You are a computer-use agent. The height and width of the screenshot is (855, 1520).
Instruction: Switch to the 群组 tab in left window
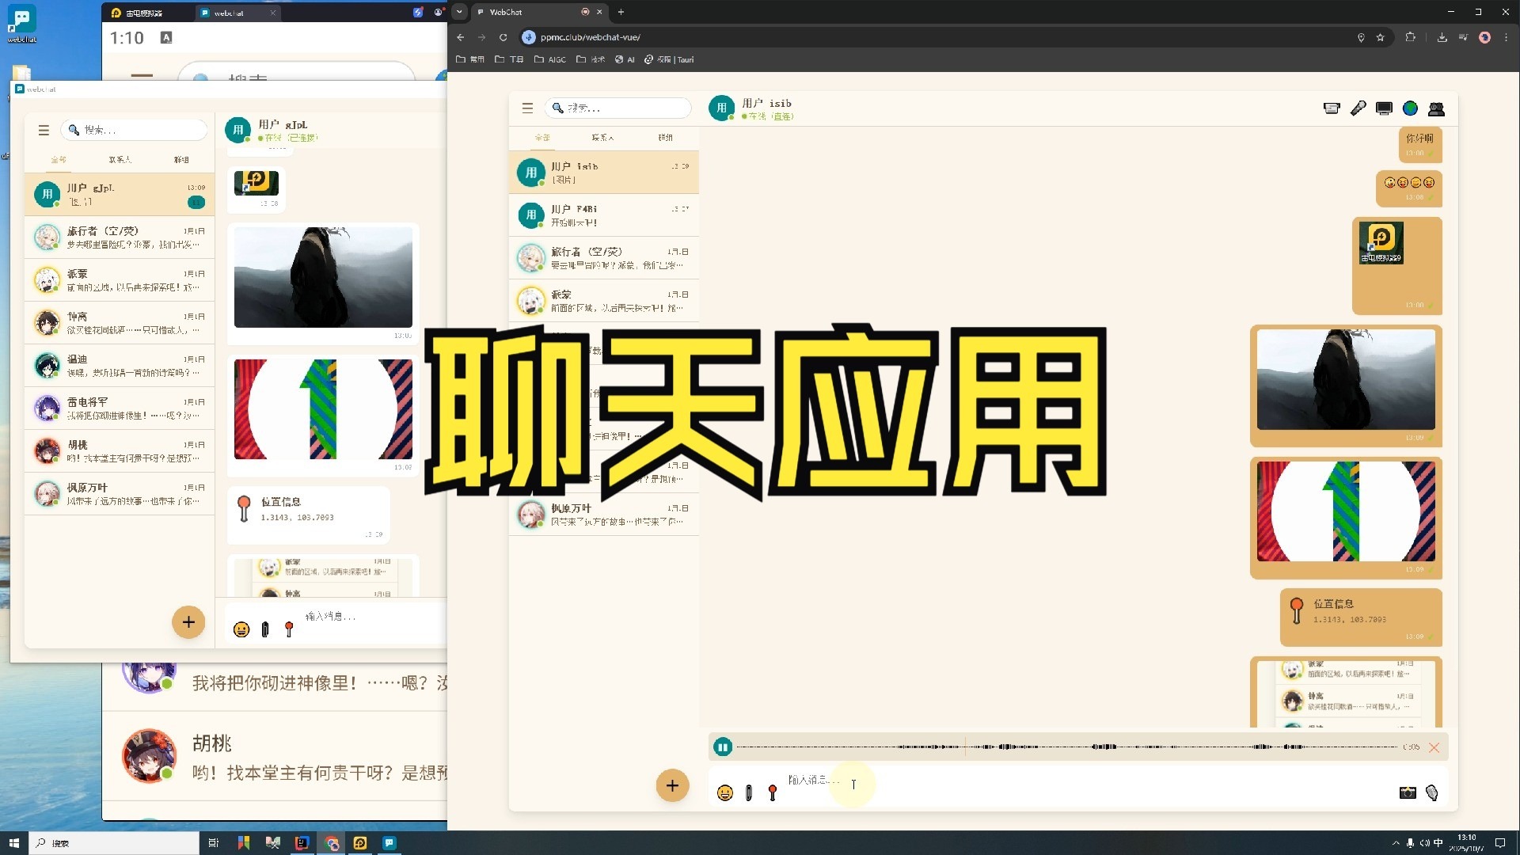coord(181,160)
